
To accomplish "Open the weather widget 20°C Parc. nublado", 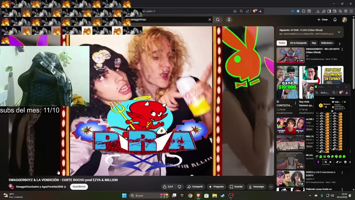I will point(13,196).
